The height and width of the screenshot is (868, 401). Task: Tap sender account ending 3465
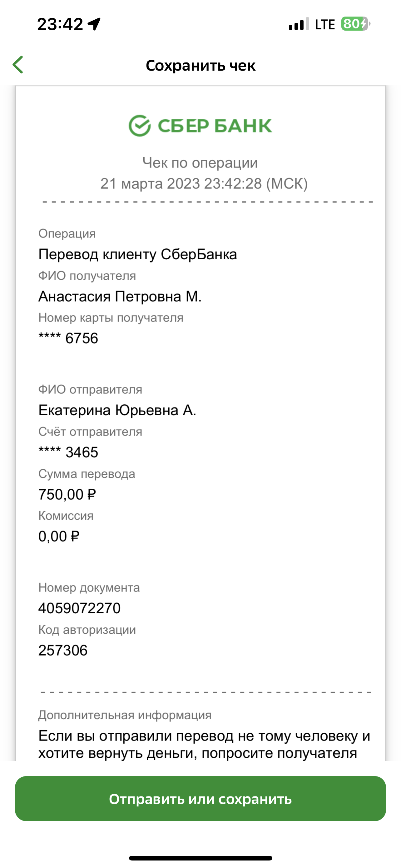pyautogui.click(x=68, y=452)
